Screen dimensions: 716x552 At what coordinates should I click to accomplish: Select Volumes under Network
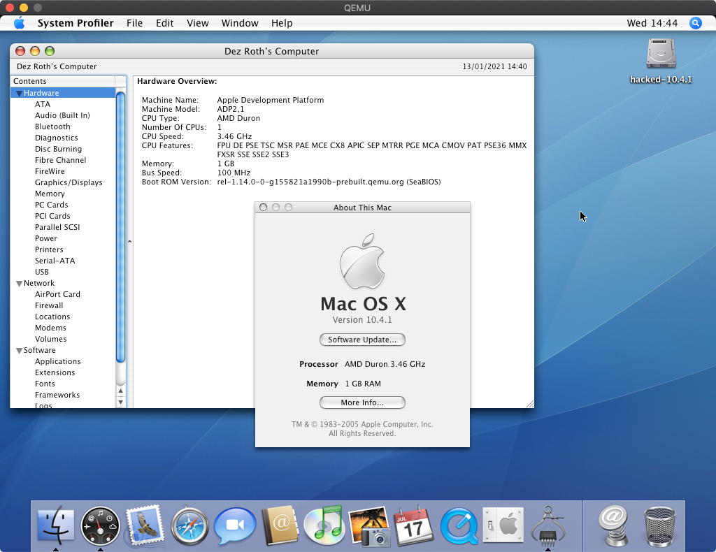tap(50, 339)
